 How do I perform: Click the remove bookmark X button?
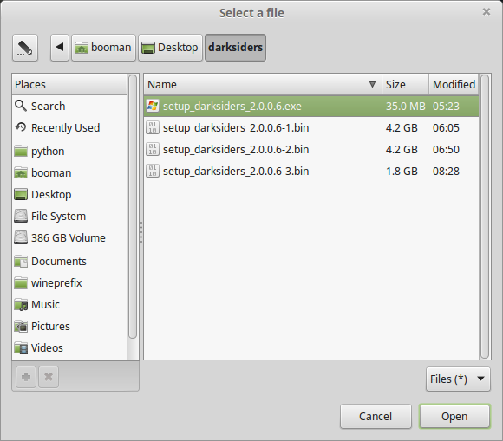pyautogui.click(x=49, y=377)
